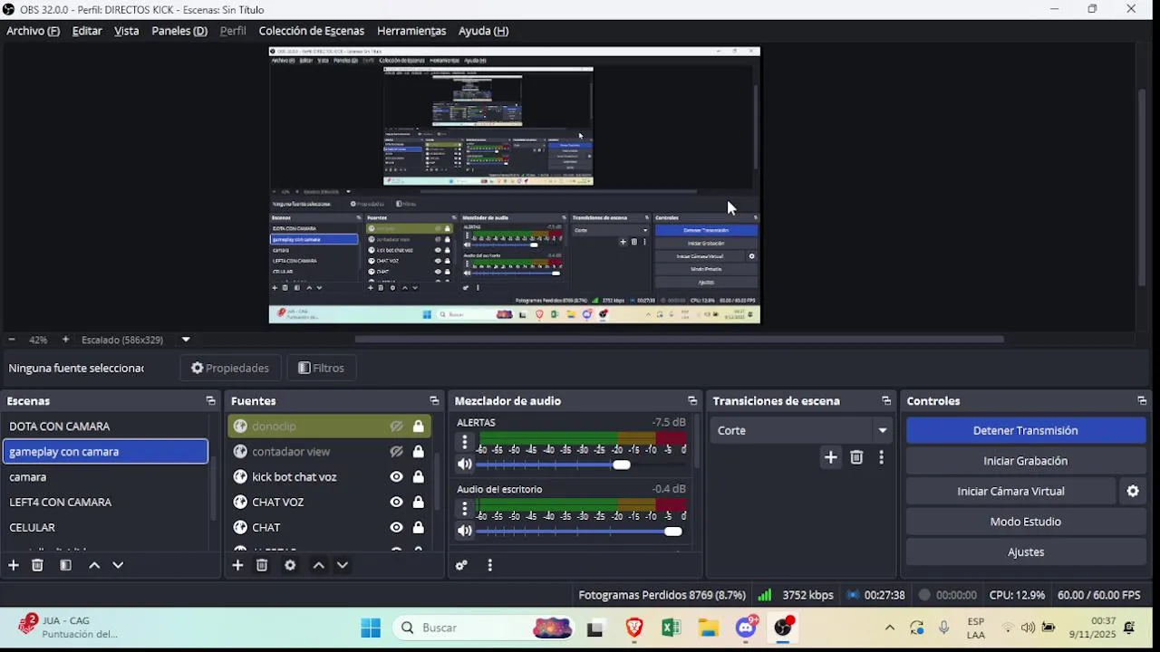
Task: Hide the CHAT VOZ source
Action: (397, 502)
